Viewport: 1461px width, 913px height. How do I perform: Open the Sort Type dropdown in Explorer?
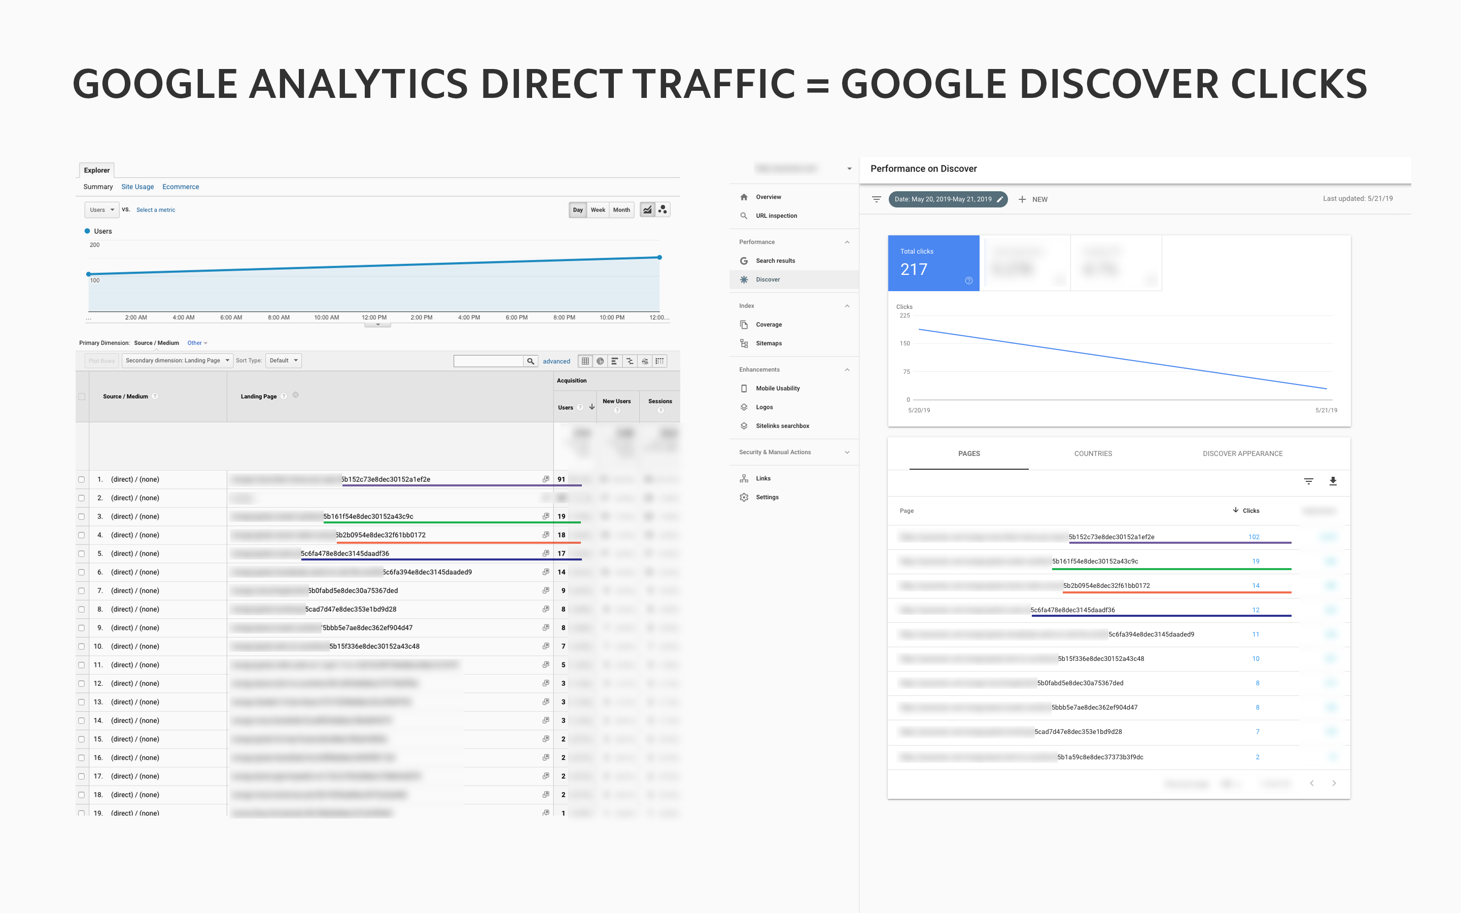(281, 361)
